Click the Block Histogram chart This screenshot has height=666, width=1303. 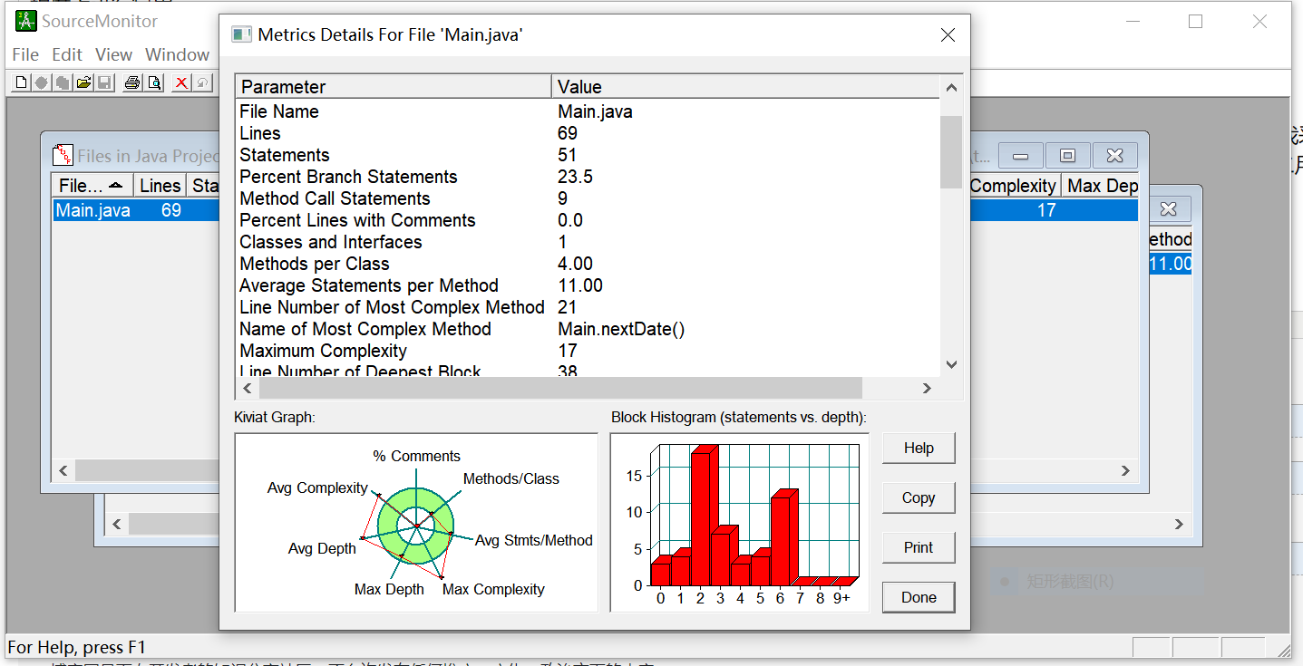[x=740, y=523]
